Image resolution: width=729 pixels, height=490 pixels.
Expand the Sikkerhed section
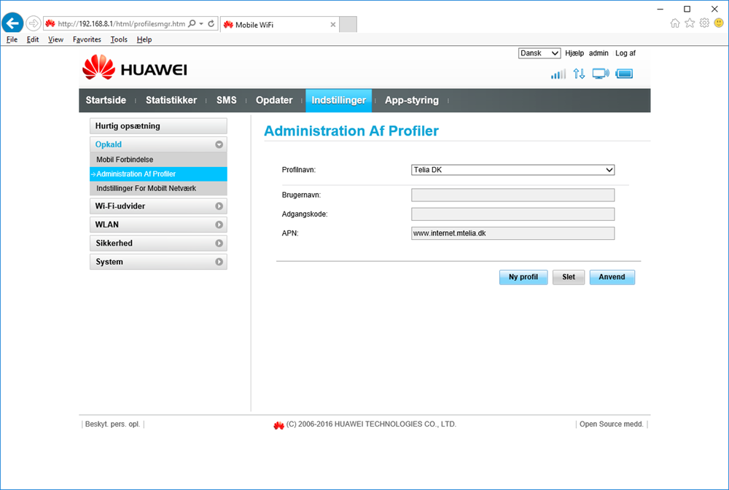click(158, 243)
